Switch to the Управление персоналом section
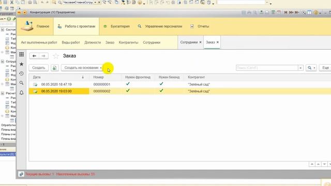This screenshot has height=186, width=331. (x=160, y=26)
